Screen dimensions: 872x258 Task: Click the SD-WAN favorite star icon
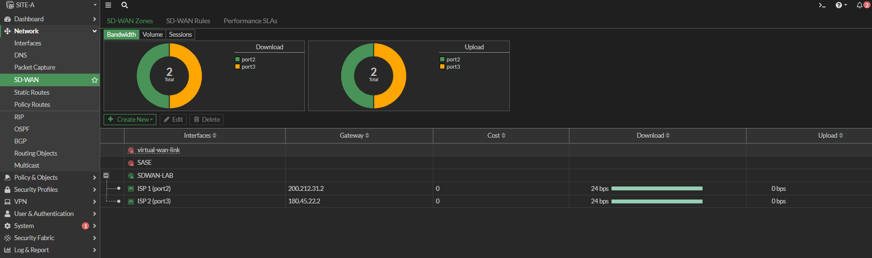(94, 80)
